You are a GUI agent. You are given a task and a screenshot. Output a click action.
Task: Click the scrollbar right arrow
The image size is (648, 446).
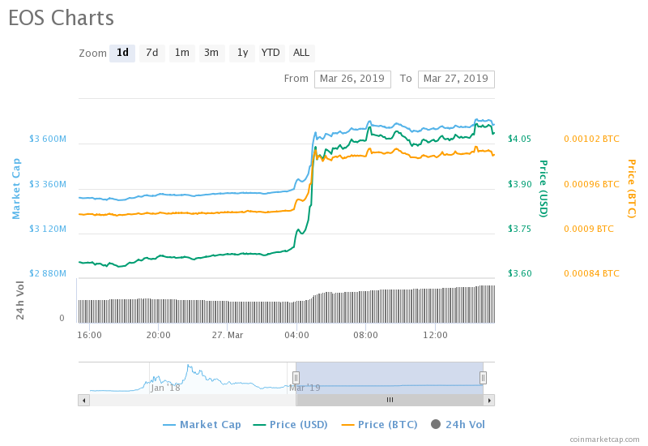[x=488, y=400]
